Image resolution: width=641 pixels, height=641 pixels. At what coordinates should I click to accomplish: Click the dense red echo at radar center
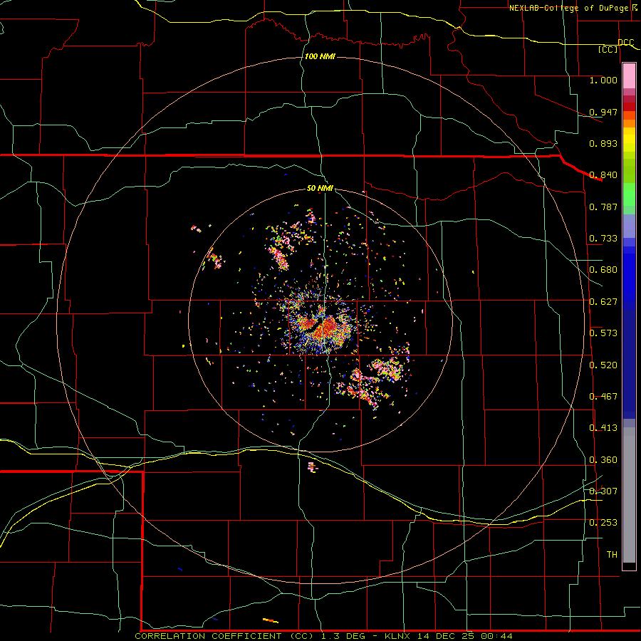[325, 327]
